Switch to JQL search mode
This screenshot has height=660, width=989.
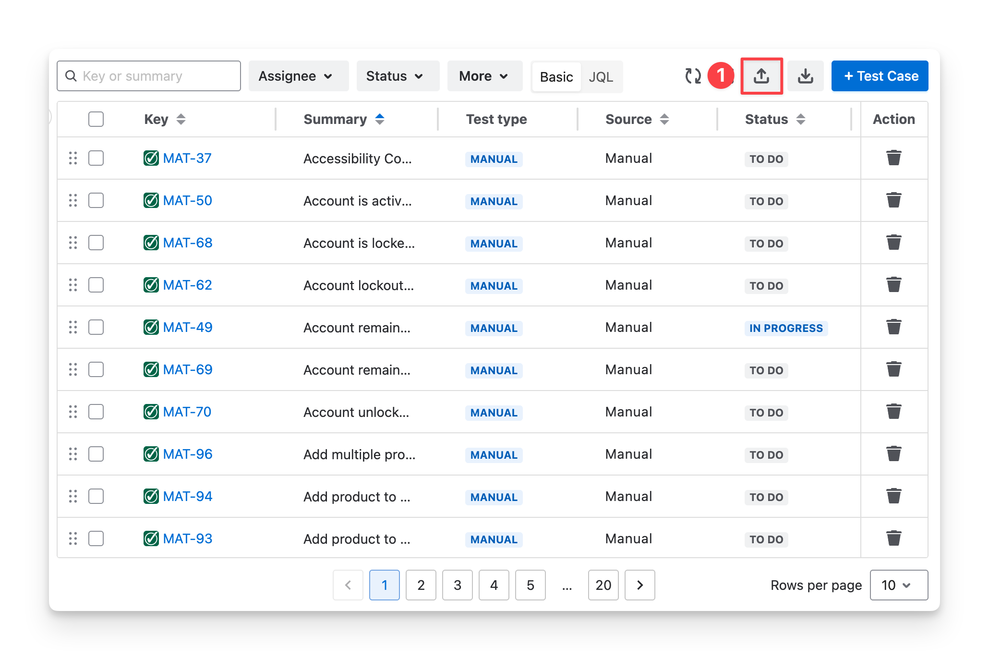click(x=601, y=77)
